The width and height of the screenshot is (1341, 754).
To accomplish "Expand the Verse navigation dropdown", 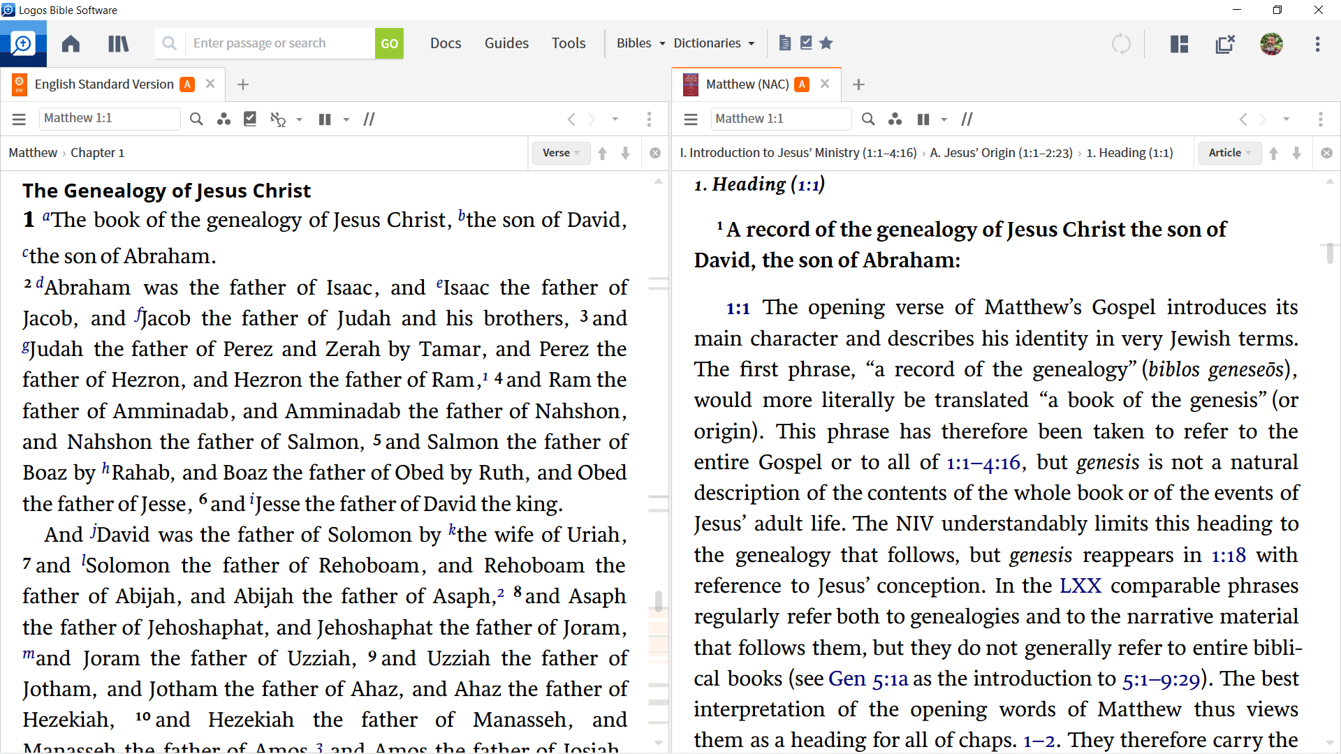I will [x=561, y=153].
